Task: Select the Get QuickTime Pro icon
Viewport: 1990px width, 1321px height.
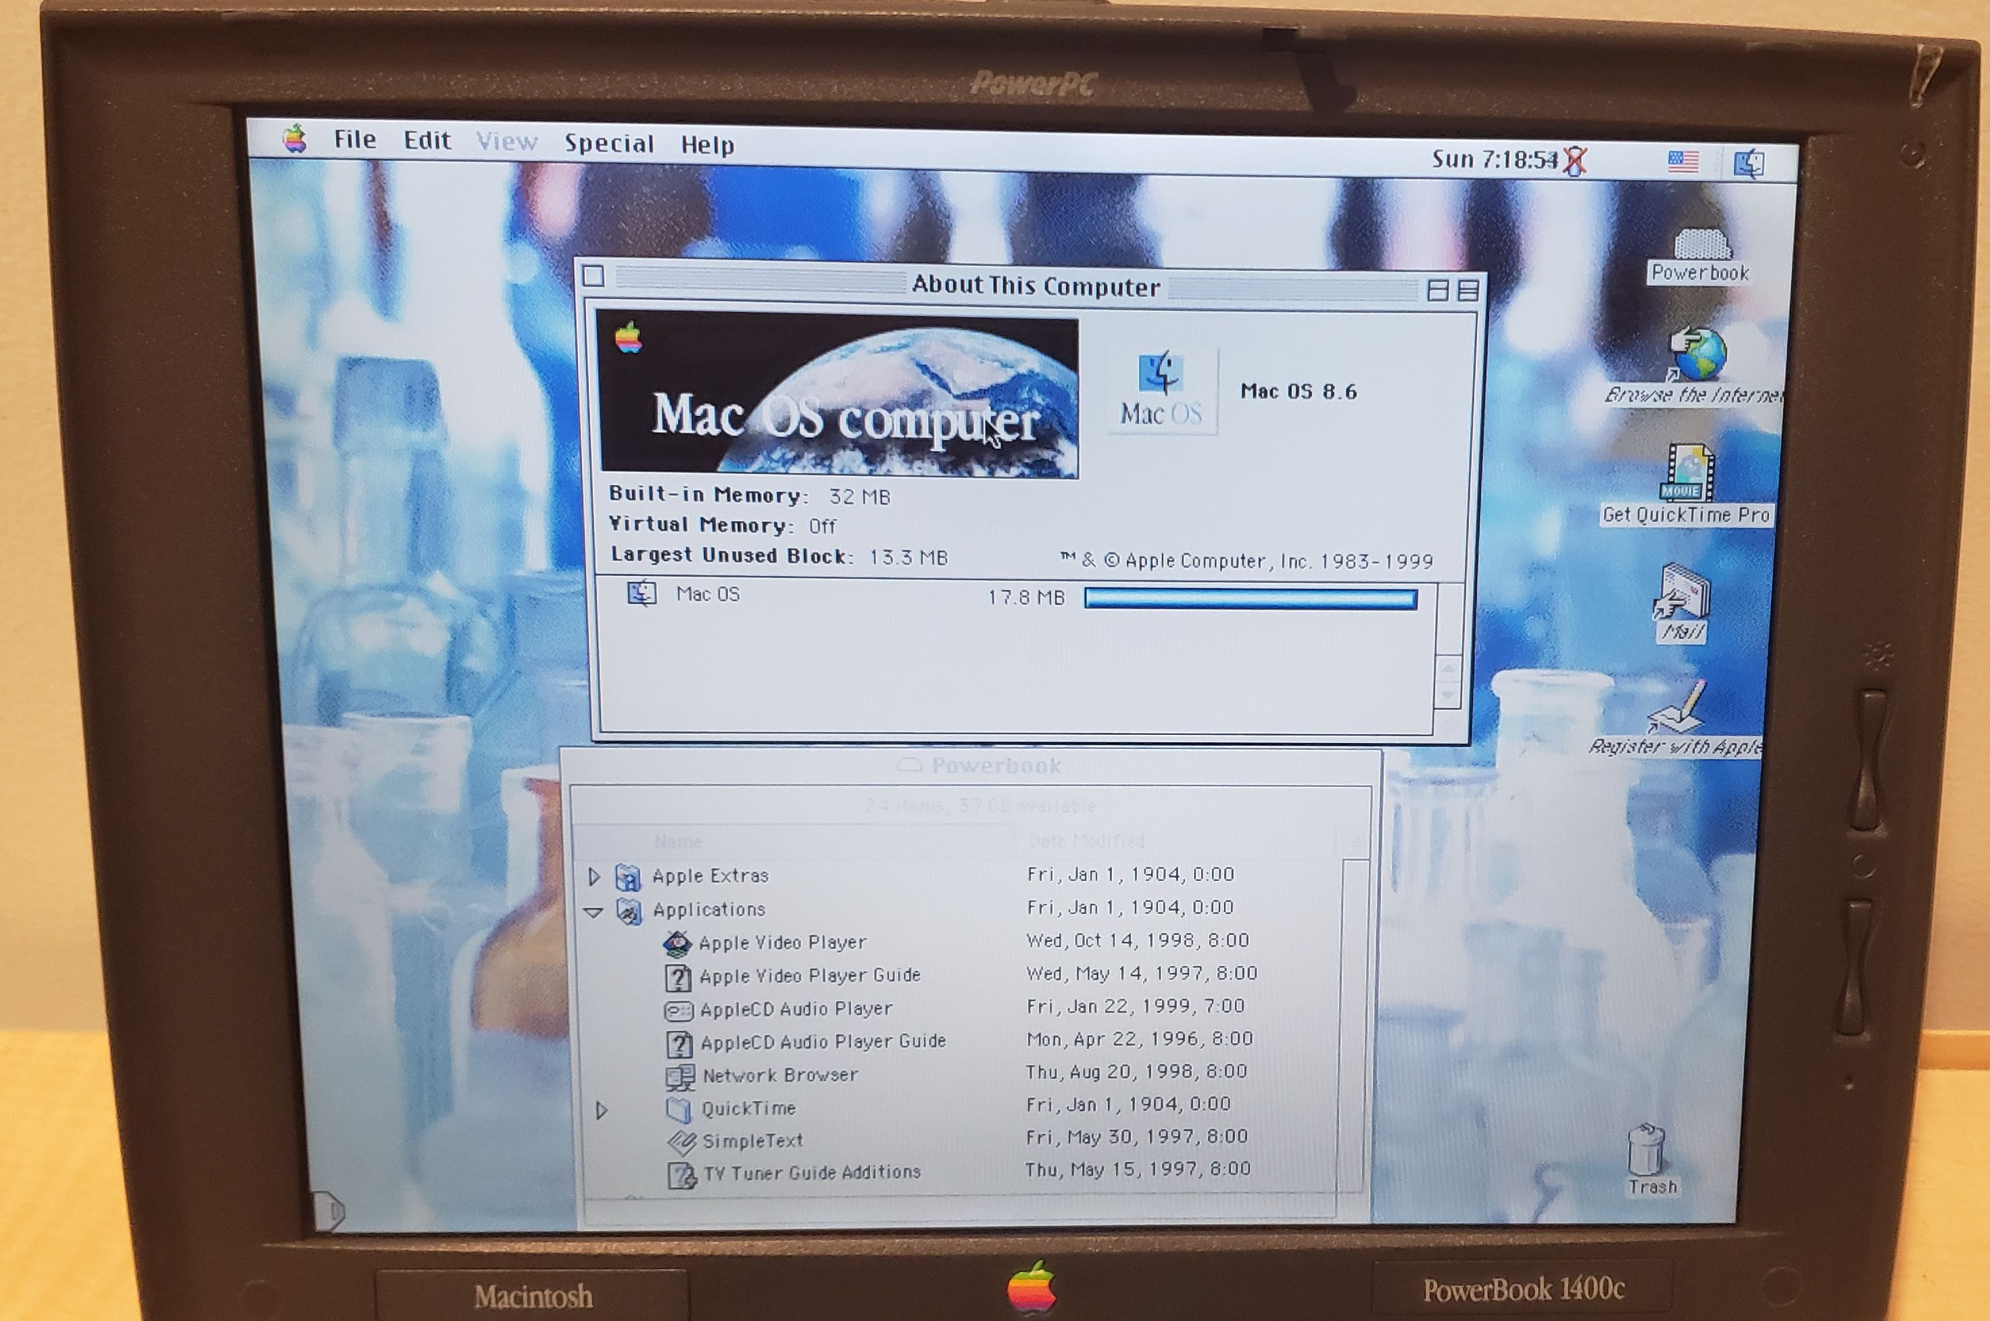Action: point(1686,486)
